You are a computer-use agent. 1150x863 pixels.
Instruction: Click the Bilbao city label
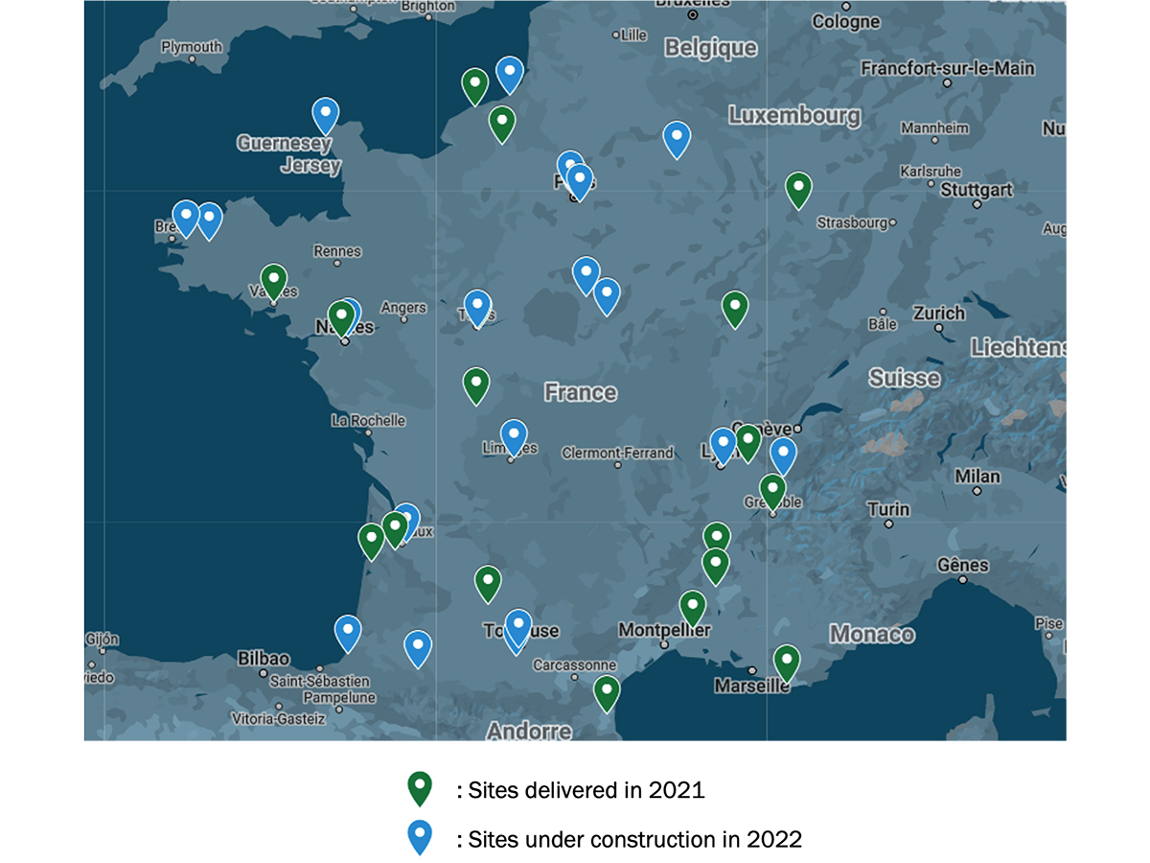click(x=263, y=659)
